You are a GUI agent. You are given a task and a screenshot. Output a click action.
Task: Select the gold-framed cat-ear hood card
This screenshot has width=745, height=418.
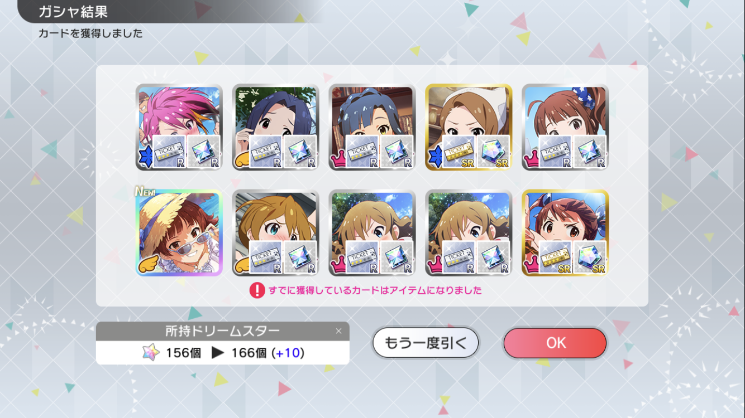point(469,127)
